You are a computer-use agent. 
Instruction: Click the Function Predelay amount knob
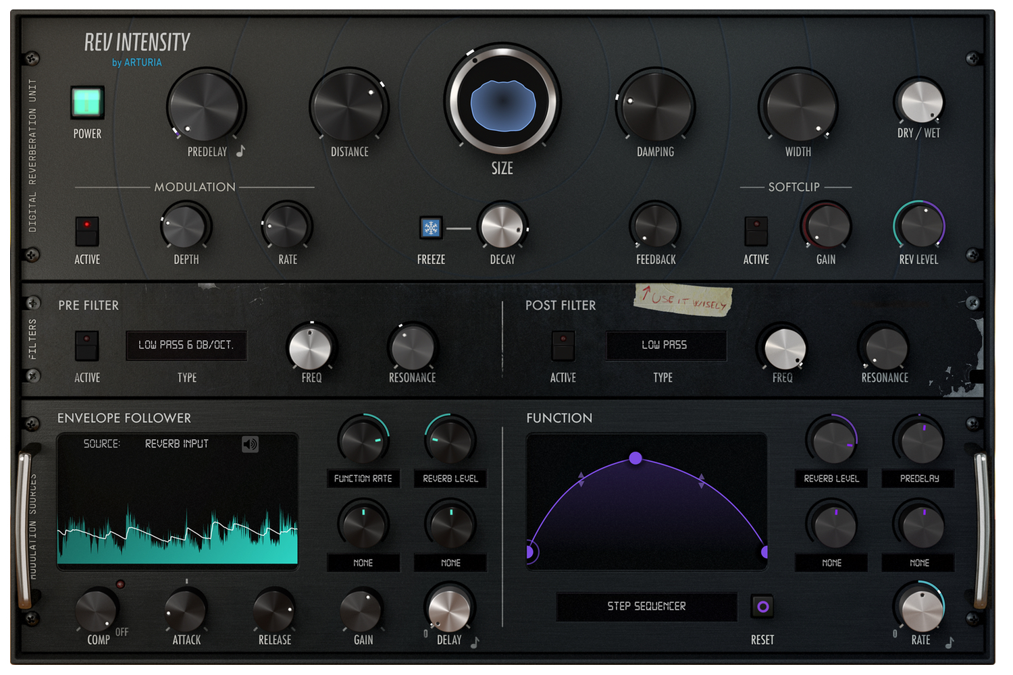920,441
